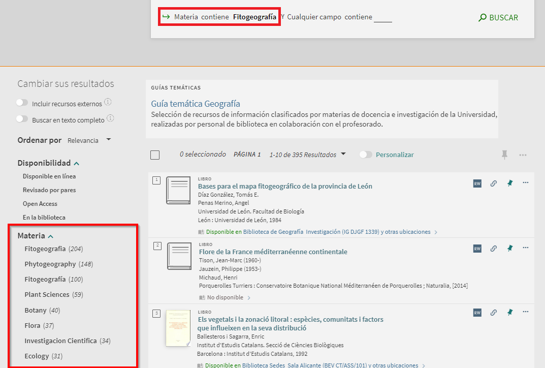
Task: Click the pin icon above the results list
Action: pos(504,155)
